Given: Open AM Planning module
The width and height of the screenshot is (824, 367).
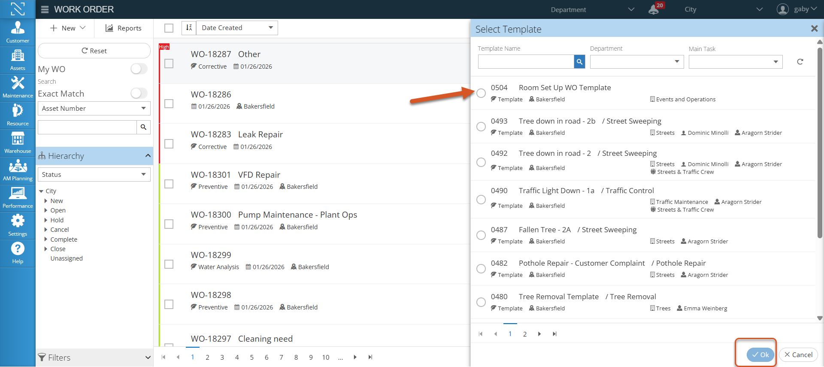Looking at the screenshot, I should [x=18, y=170].
